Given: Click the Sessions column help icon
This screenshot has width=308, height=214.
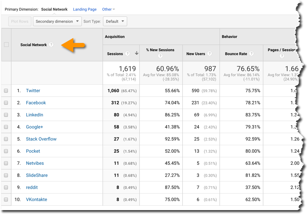Looking at the screenshot, I should pos(127,54).
